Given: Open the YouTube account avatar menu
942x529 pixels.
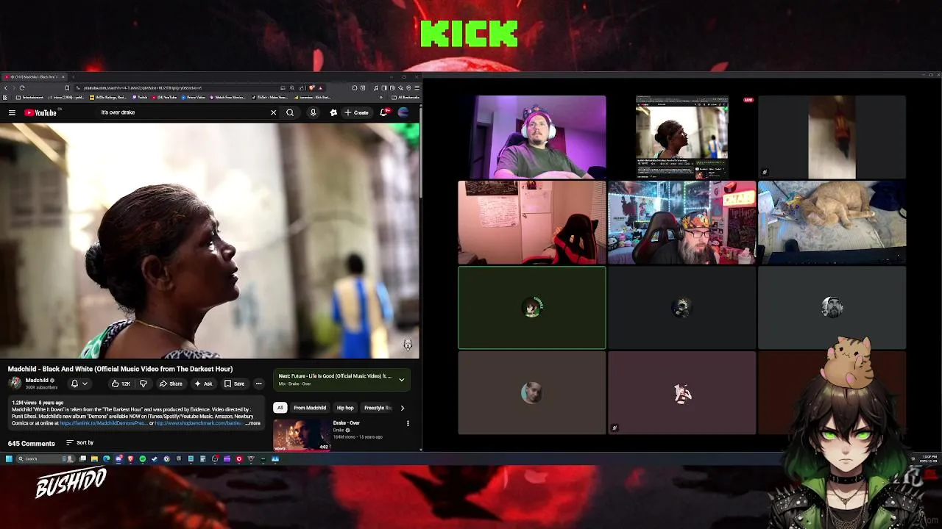Looking at the screenshot, I should coord(403,112).
